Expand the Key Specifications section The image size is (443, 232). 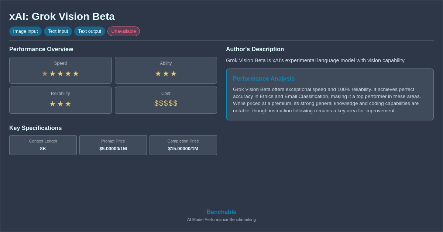click(x=35, y=128)
